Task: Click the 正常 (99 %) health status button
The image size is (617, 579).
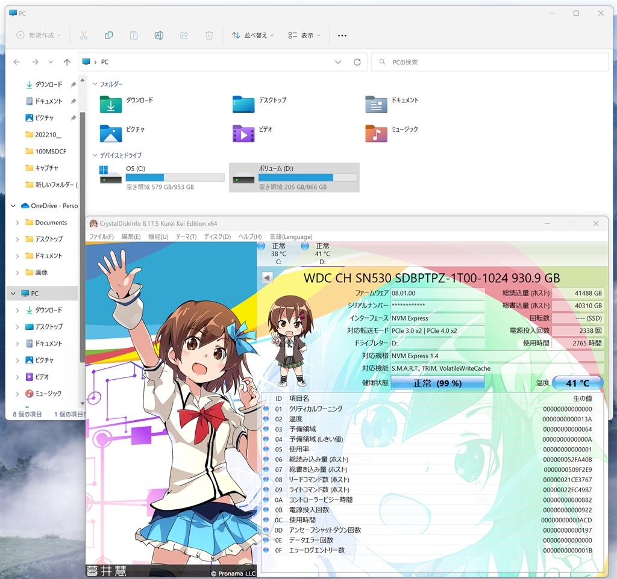Action: click(x=437, y=383)
